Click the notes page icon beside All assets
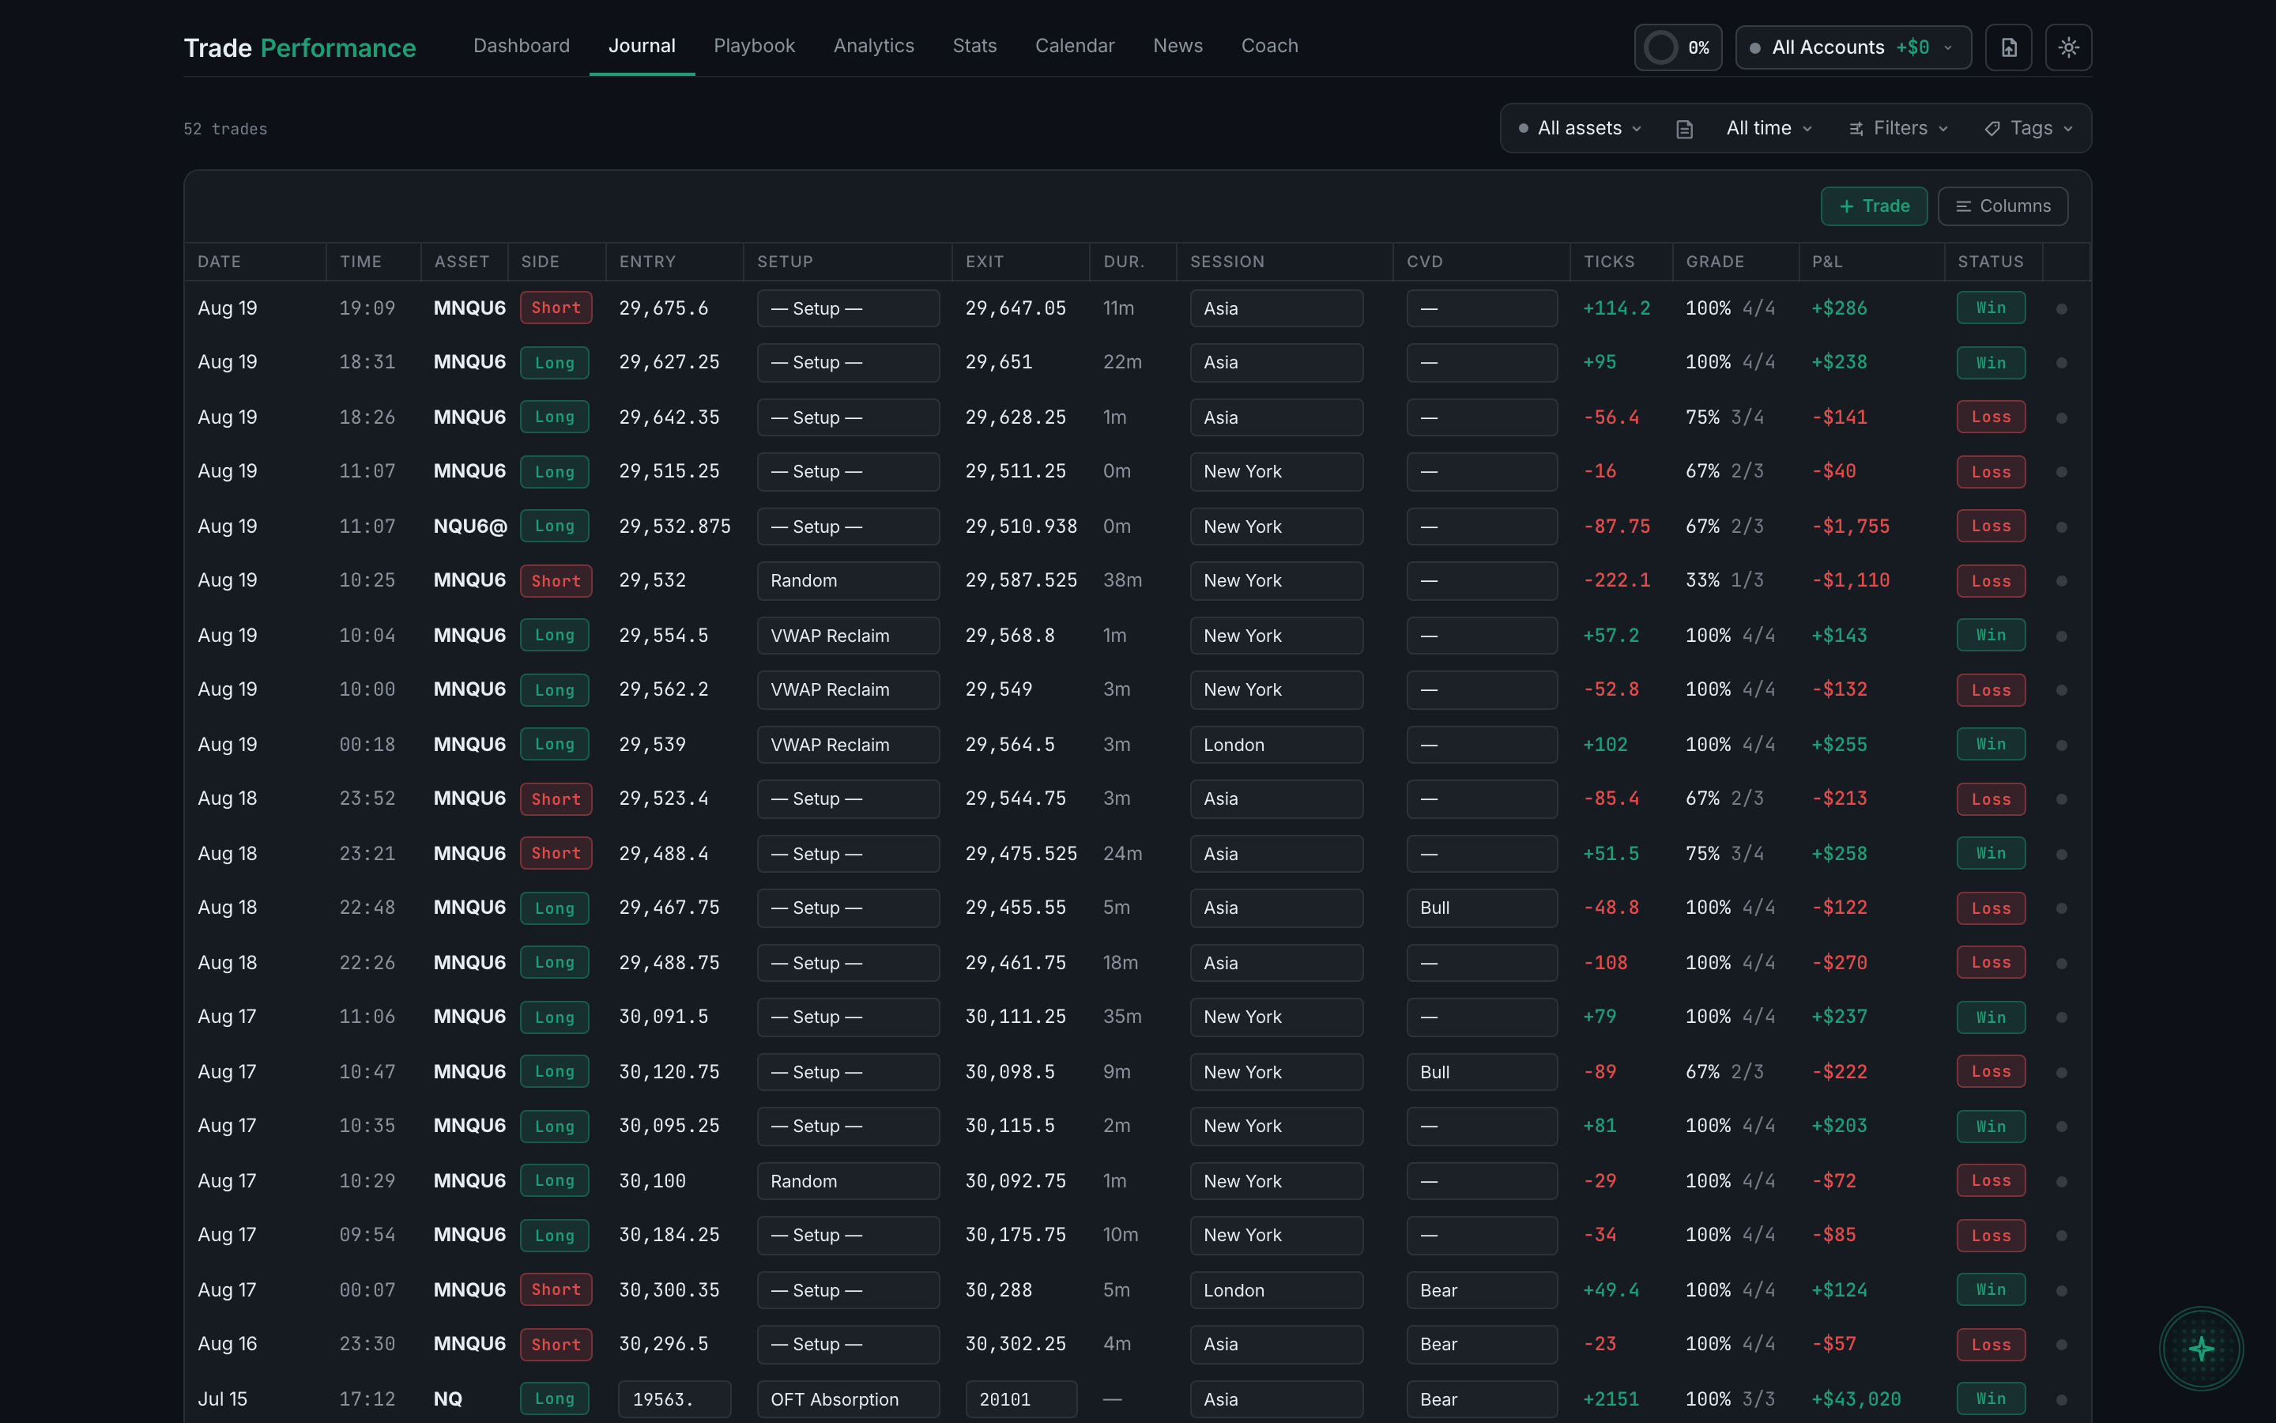 [x=1684, y=129]
